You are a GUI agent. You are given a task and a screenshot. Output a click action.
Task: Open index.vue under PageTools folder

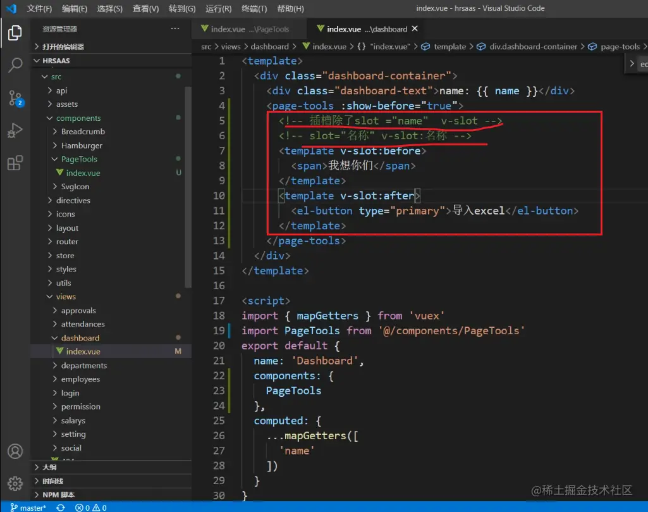pos(83,173)
